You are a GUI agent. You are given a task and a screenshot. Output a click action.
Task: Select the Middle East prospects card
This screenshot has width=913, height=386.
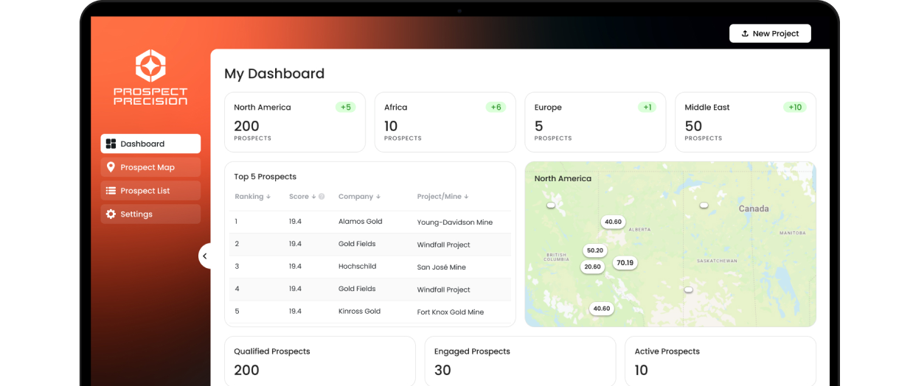tap(745, 122)
